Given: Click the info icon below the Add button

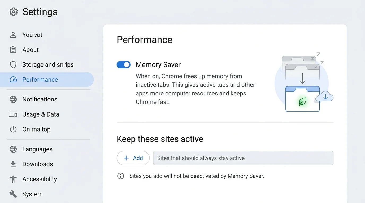Looking at the screenshot, I should tap(121, 176).
